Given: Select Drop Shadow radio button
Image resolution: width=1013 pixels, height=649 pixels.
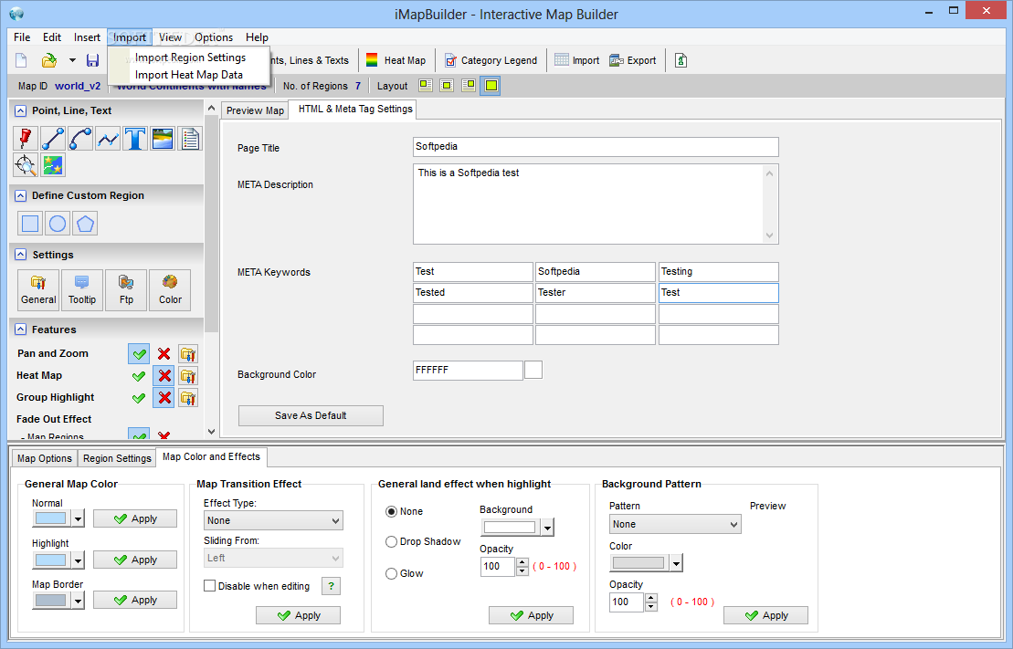Looking at the screenshot, I should 391,542.
